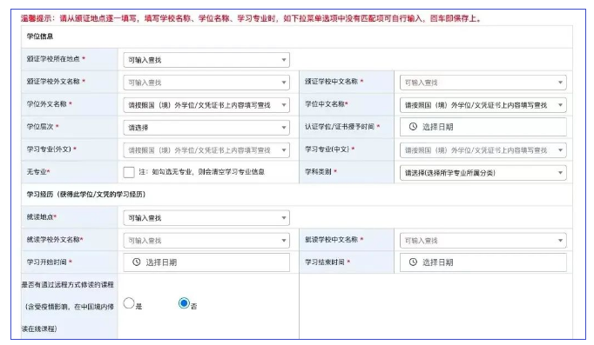Click the 是否有通过远程方式修读的课程 label
The image size is (594, 345).
68,307
